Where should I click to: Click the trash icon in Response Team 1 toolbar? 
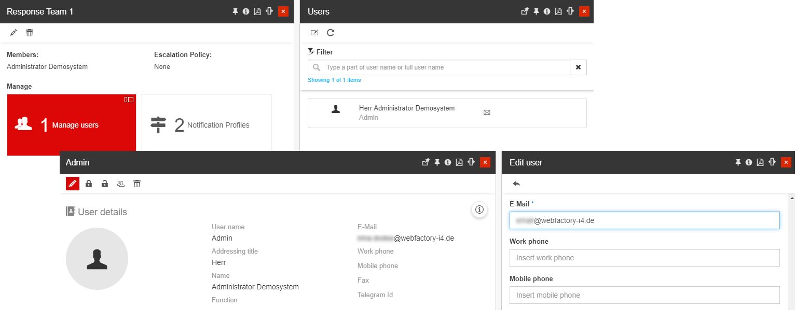pos(30,33)
